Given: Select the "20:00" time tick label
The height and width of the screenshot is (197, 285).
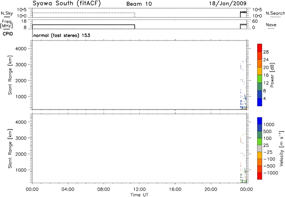Looking at the screenshot, I should (211, 190).
